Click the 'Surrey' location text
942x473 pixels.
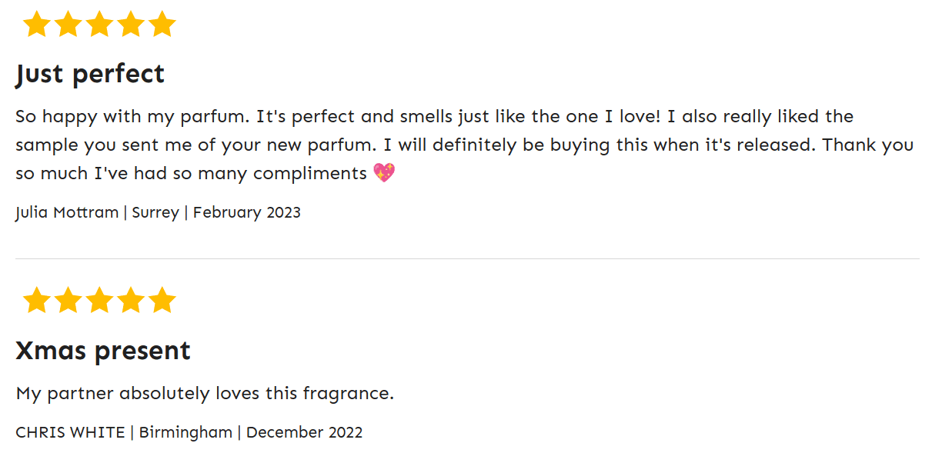point(155,213)
